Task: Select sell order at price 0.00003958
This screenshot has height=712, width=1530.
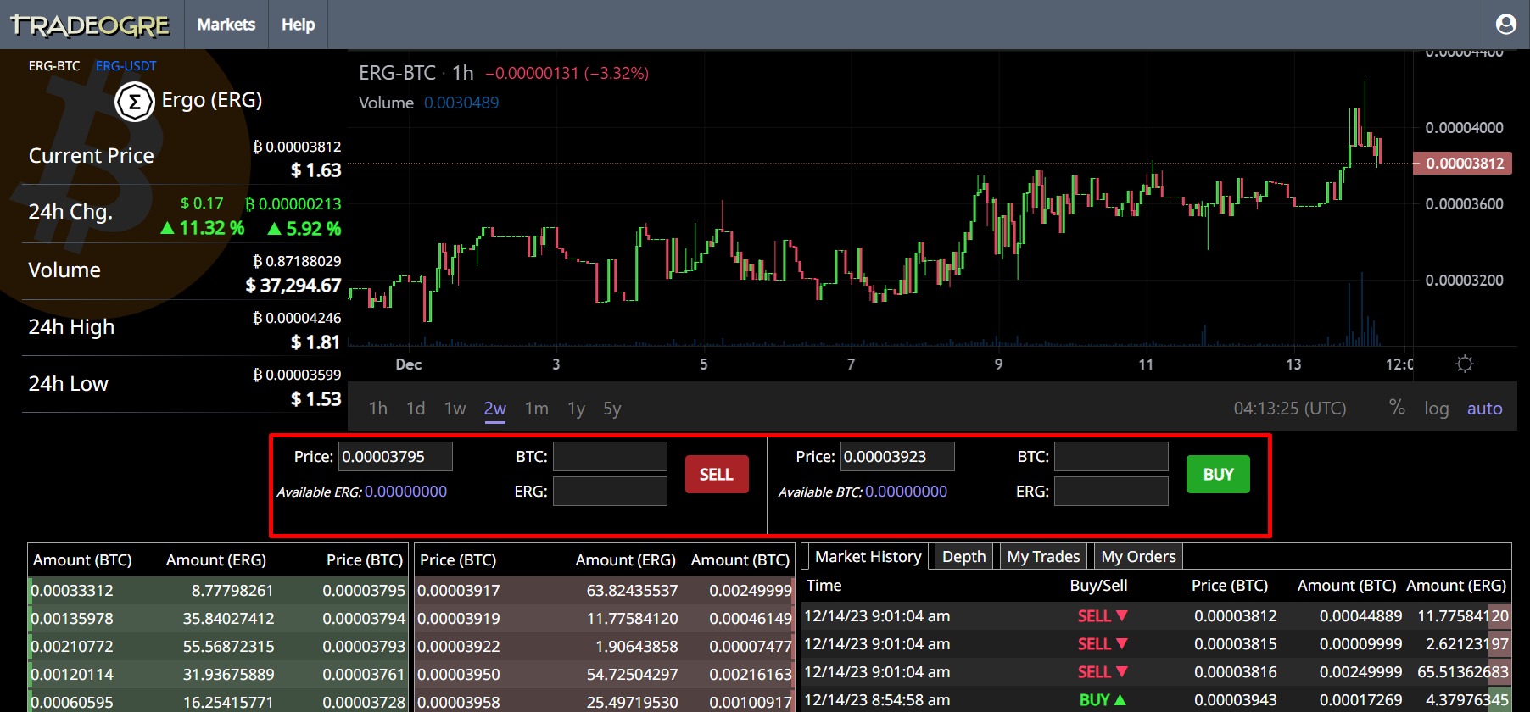Action: click(605, 701)
